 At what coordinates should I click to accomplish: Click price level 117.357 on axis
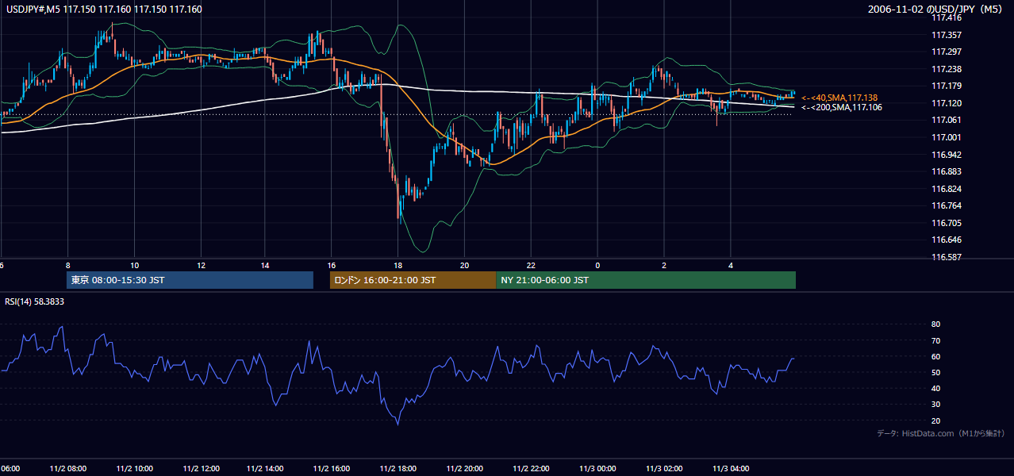pos(947,35)
